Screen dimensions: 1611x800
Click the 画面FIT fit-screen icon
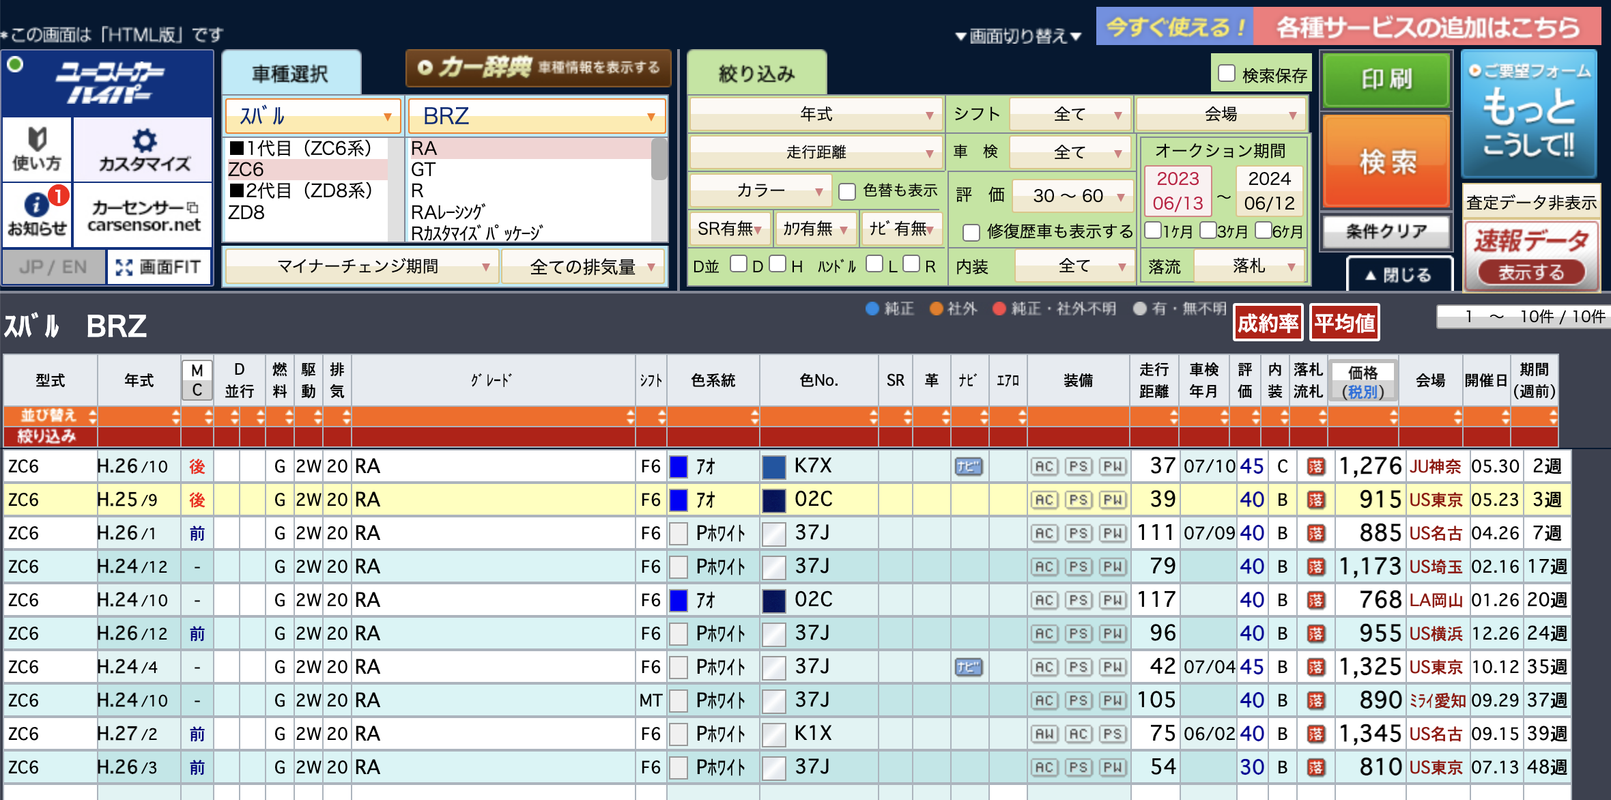pos(159,267)
